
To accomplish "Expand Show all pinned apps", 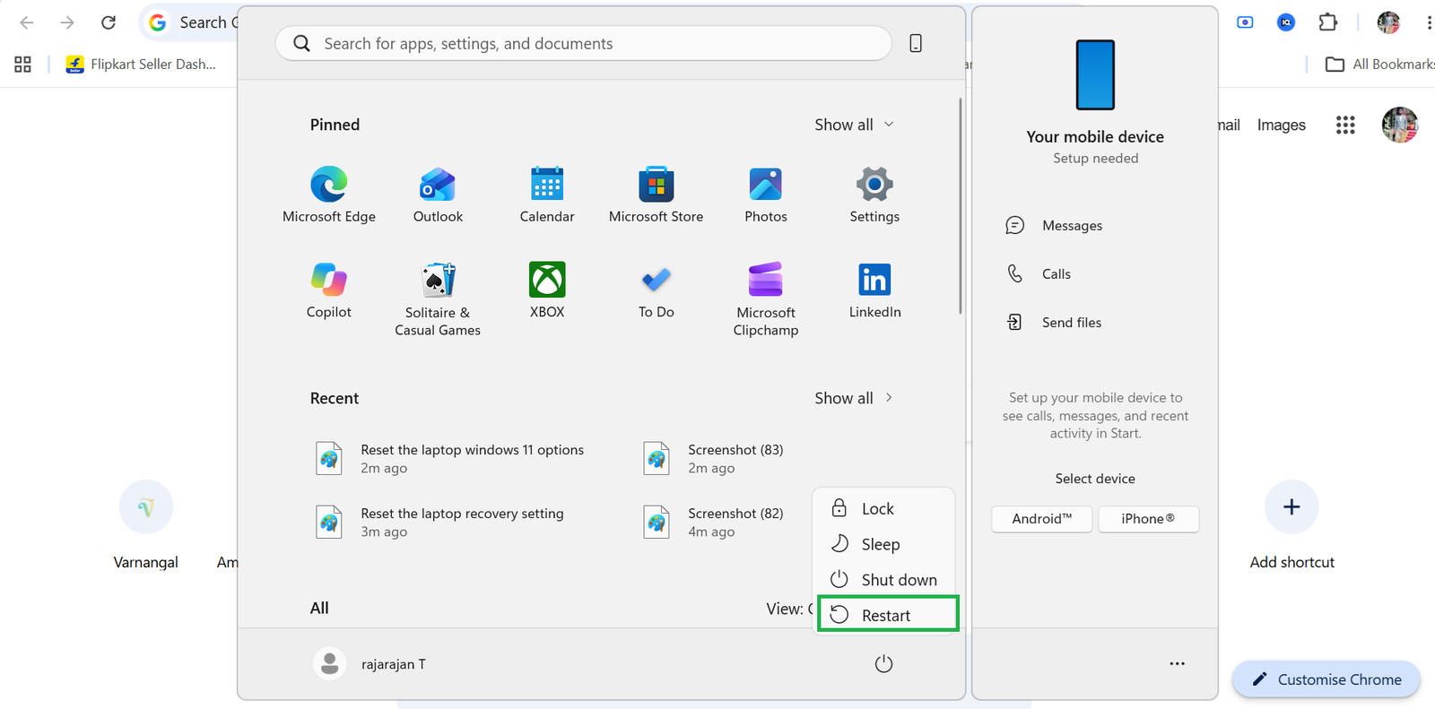I will tap(854, 125).
